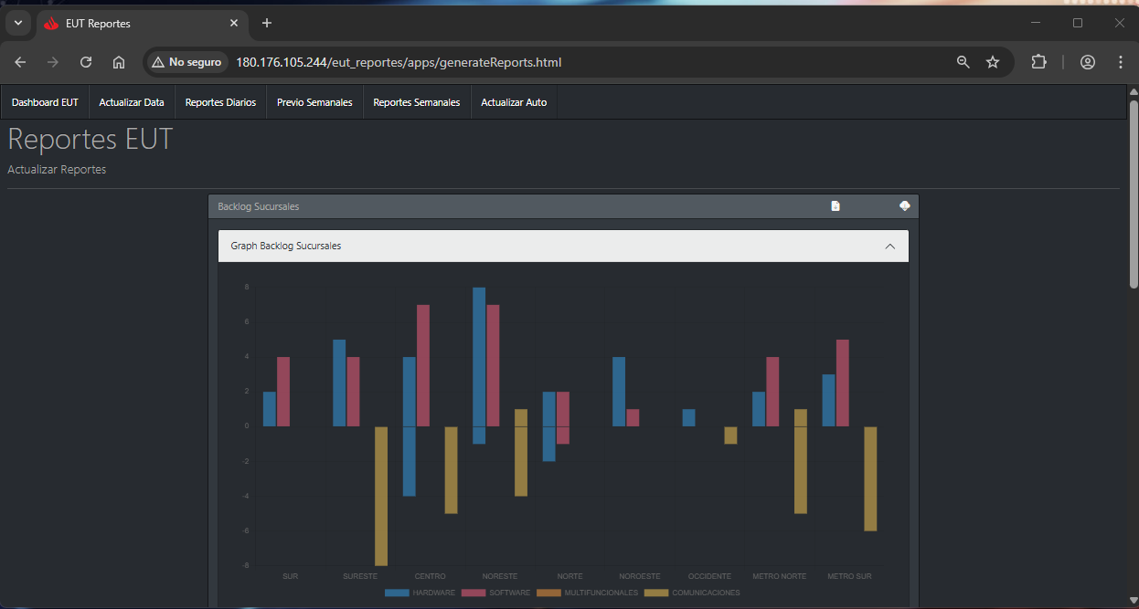Collapse the Graph Backlog Sucursales panel chevron
1139x609 pixels.
[x=889, y=246]
